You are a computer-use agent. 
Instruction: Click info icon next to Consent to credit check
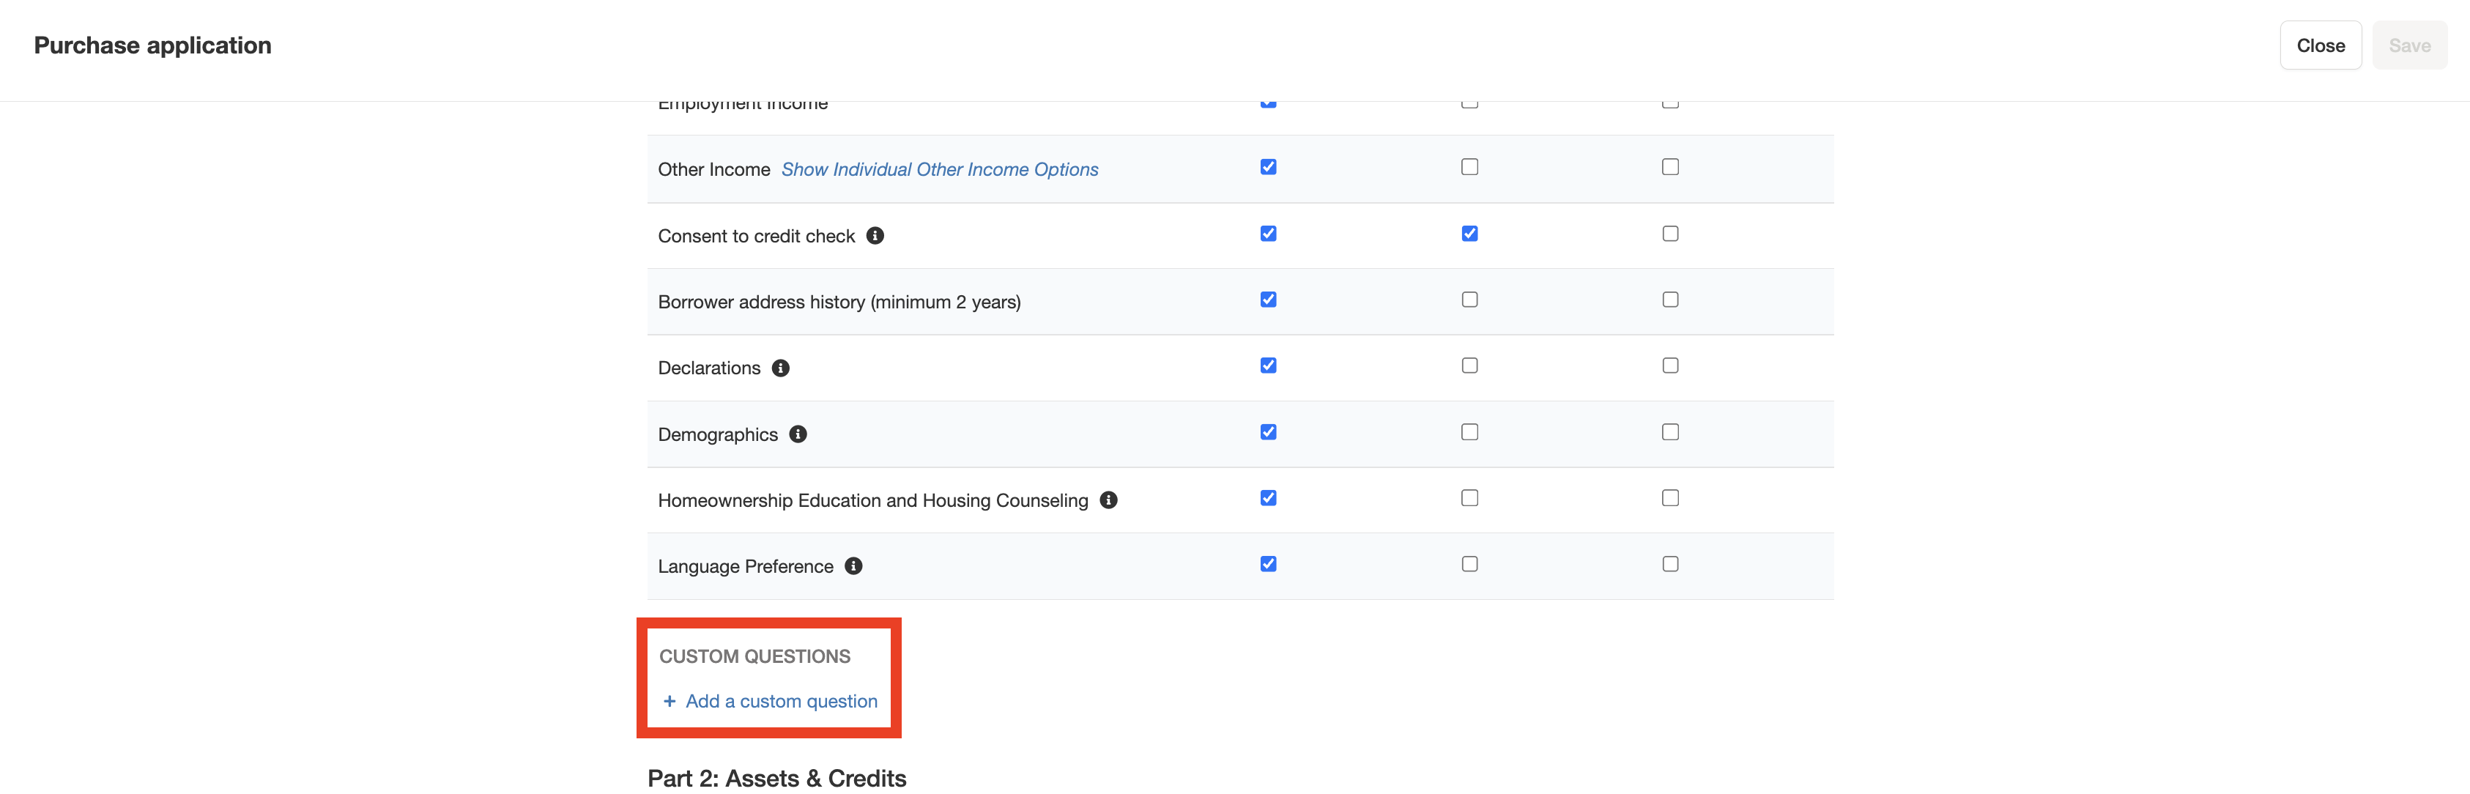[875, 236]
